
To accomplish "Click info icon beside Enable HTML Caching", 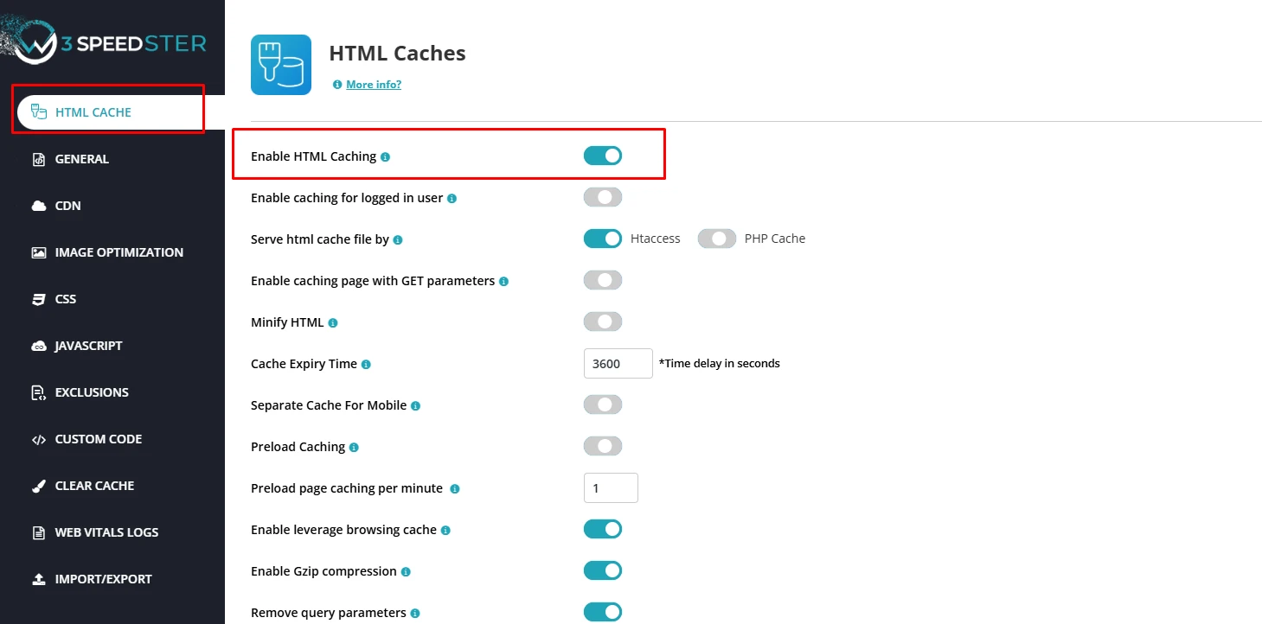I will (385, 157).
